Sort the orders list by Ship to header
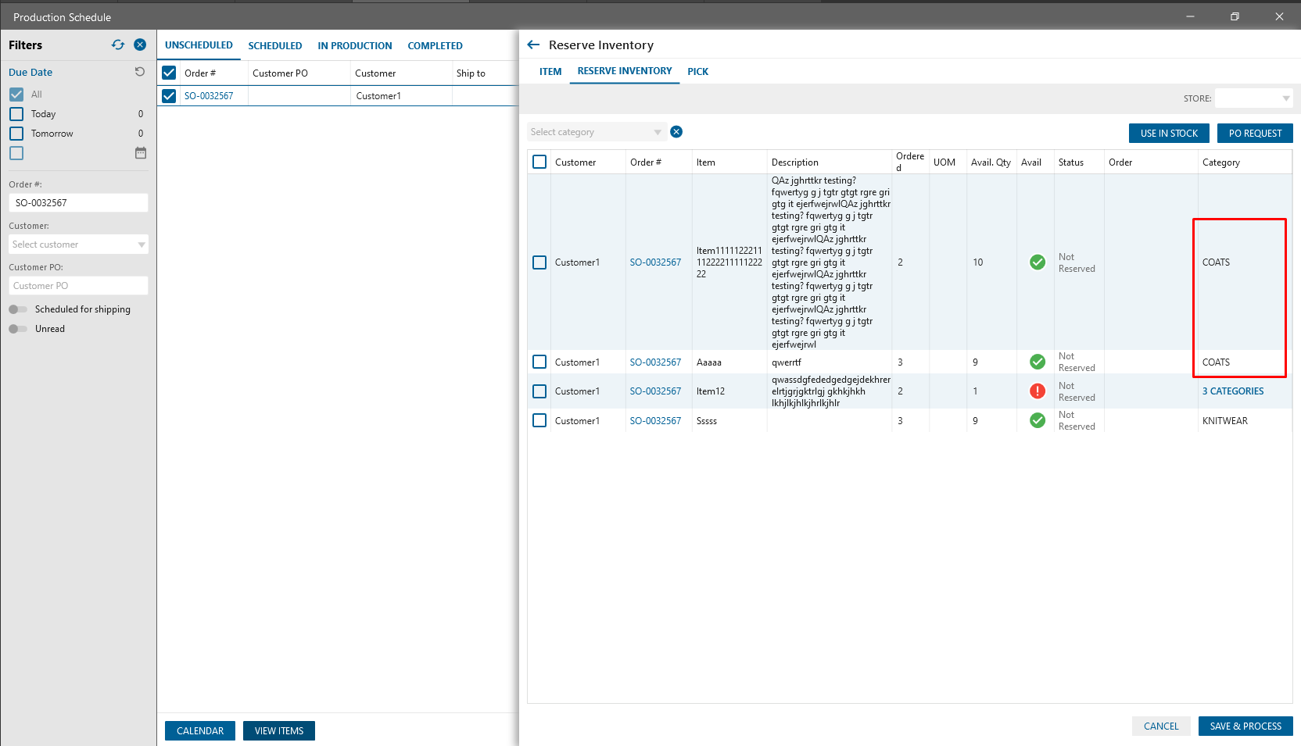Screen dimensions: 1301x746 tap(471, 73)
